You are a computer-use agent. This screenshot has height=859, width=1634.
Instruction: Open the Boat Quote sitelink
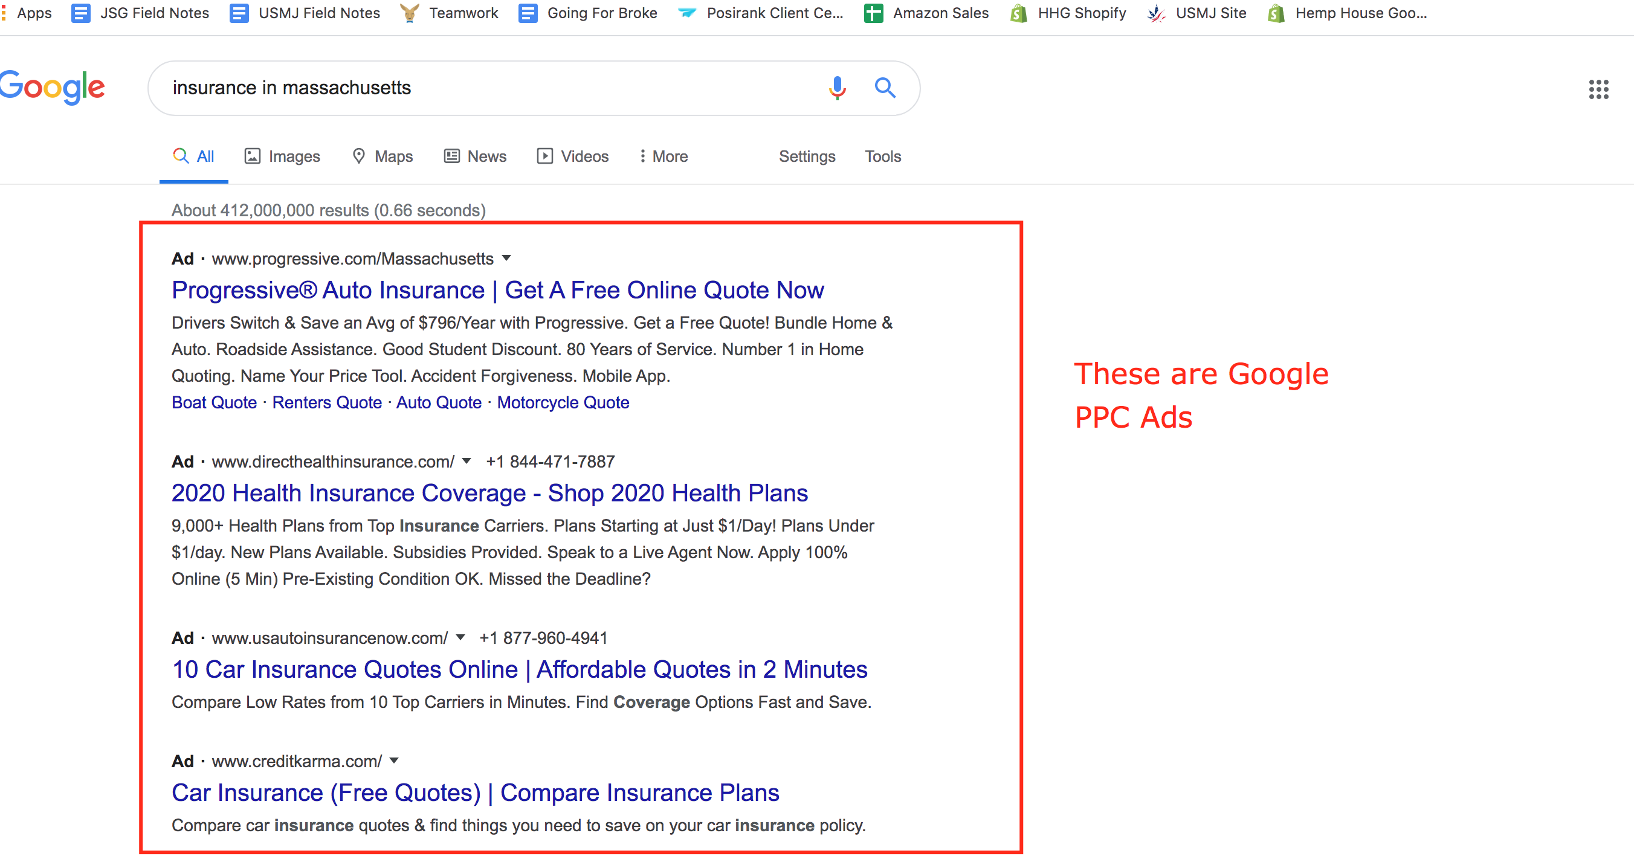pyautogui.click(x=214, y=402)
